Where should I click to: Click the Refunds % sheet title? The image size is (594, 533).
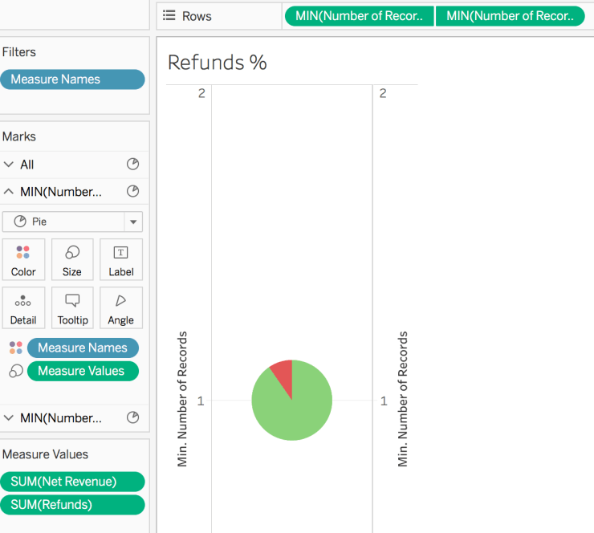point(217,63)
